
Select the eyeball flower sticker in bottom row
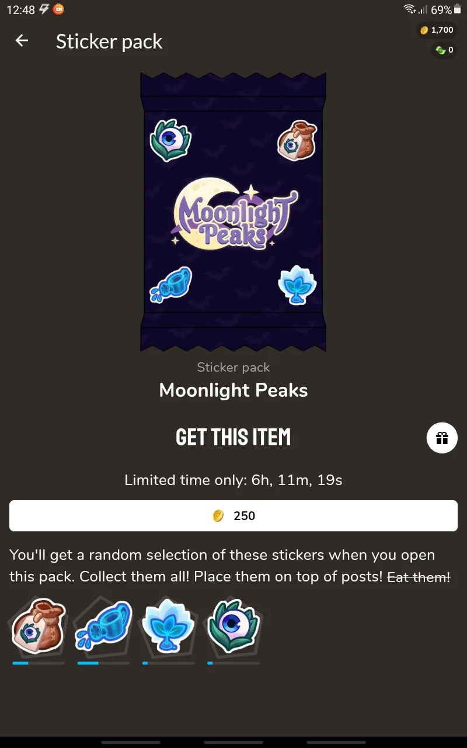(x=233, y=625)
